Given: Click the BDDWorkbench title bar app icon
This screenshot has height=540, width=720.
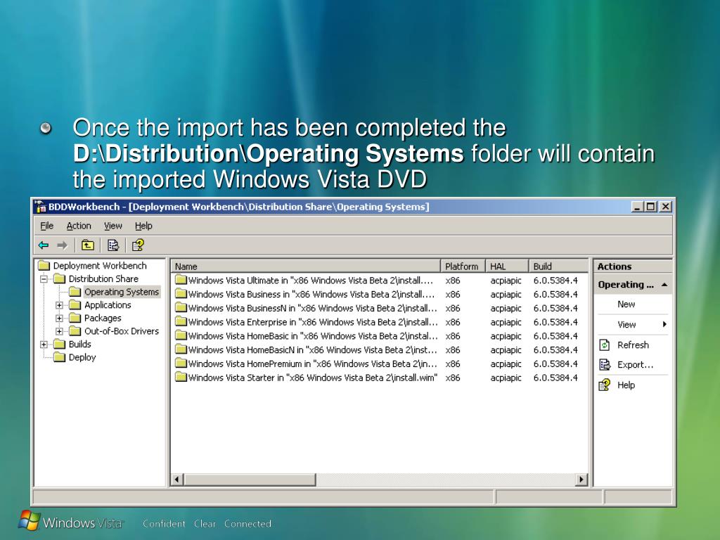Looking at the screenshot, I should click(x=40, y=207).
